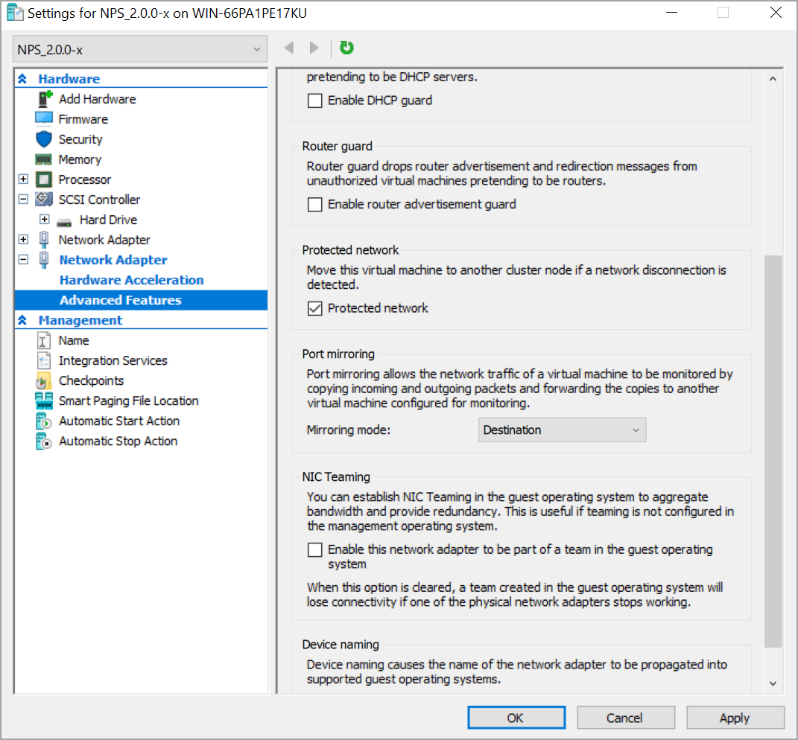Image resolution: width=798 pixels, height=740 pixels.
Task: Select Hardware Acceleration under Network Adapter
Action: point(131,279)
